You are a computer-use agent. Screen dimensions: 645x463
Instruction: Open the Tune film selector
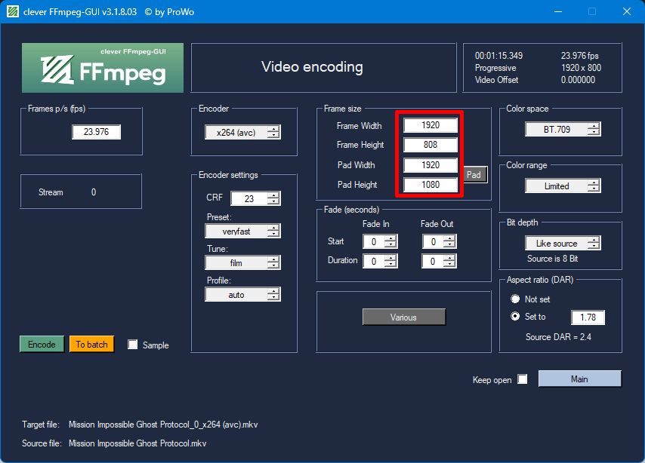[x=242, y=262]
